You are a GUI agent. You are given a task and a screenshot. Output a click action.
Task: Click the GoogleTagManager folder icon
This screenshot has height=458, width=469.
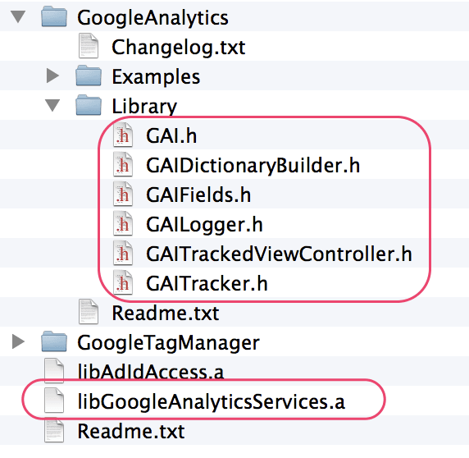click(x=54, y=341)
